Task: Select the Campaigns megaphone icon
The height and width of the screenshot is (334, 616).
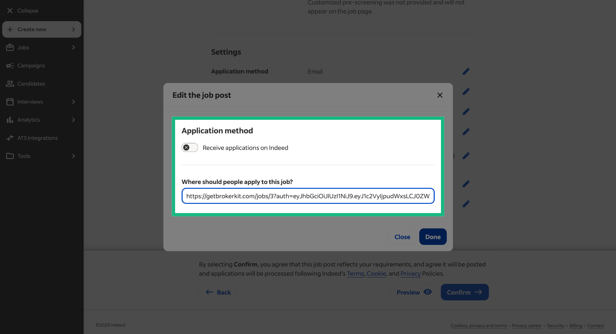Action: coord(10,65)
